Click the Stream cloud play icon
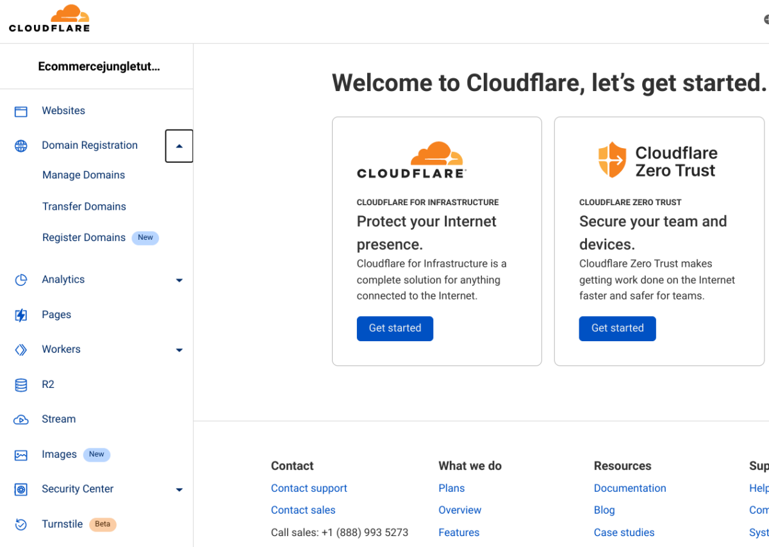This screenshot has width=769, height=547. click(21, 420)
